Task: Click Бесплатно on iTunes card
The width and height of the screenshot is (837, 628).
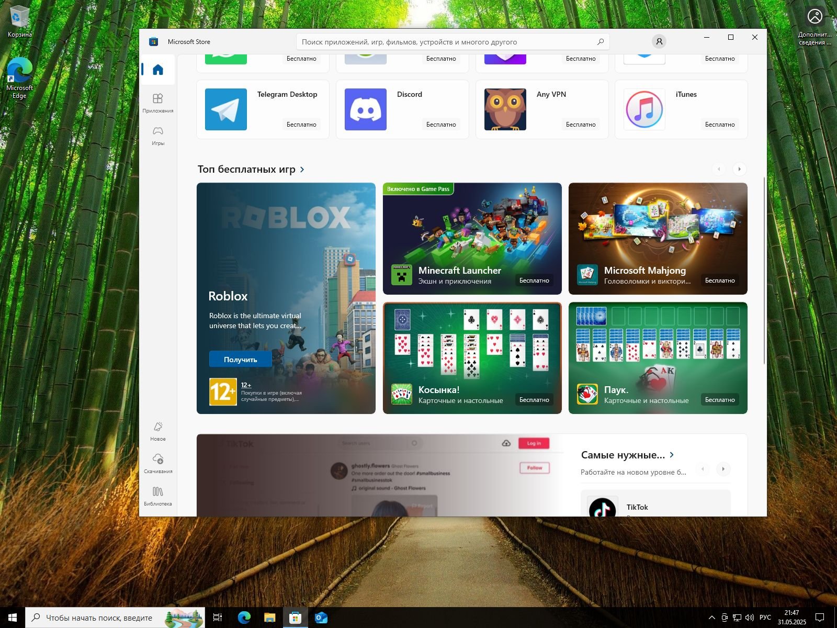Action: pyautogui.click(x=720, y=125)
